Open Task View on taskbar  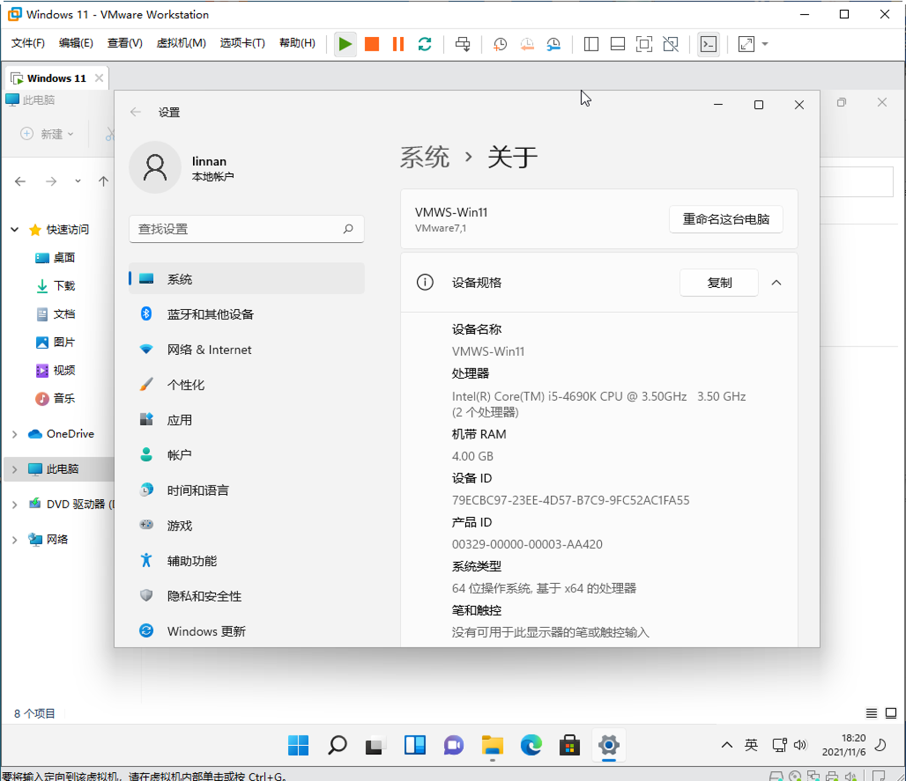tap(376, 745)
